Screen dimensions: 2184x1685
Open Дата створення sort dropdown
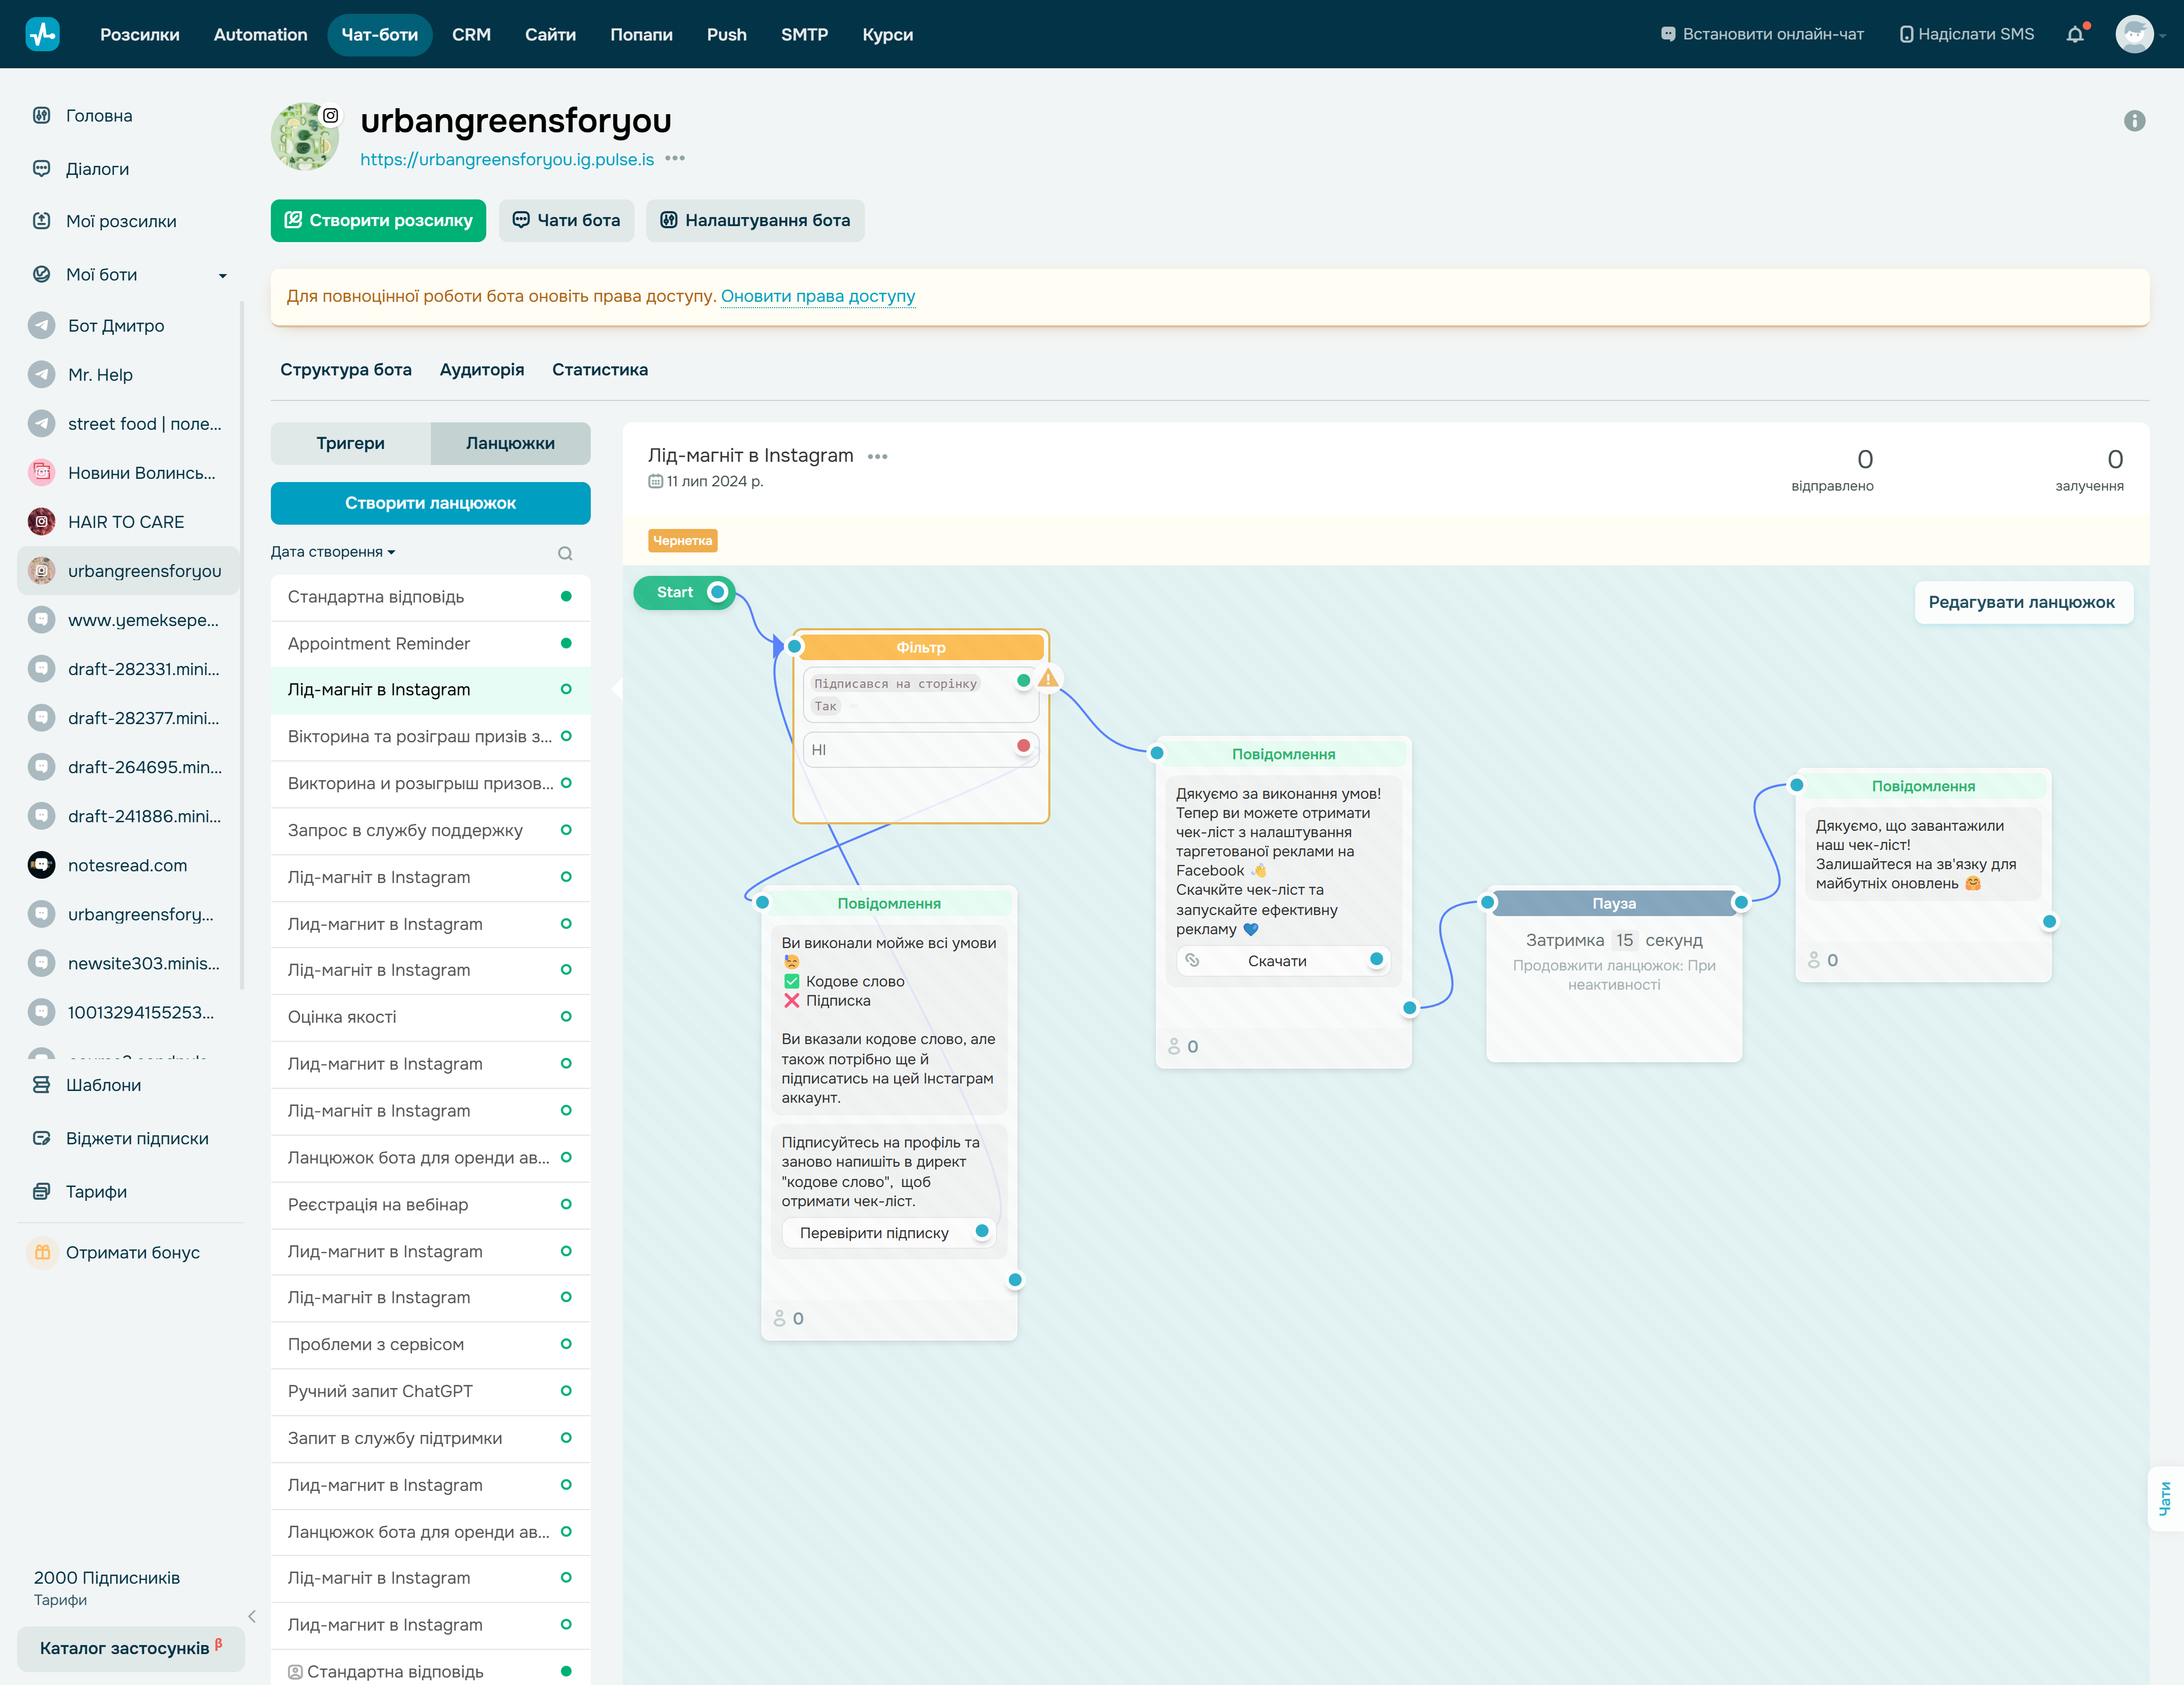pyautogui.click(x=333, y=552)
